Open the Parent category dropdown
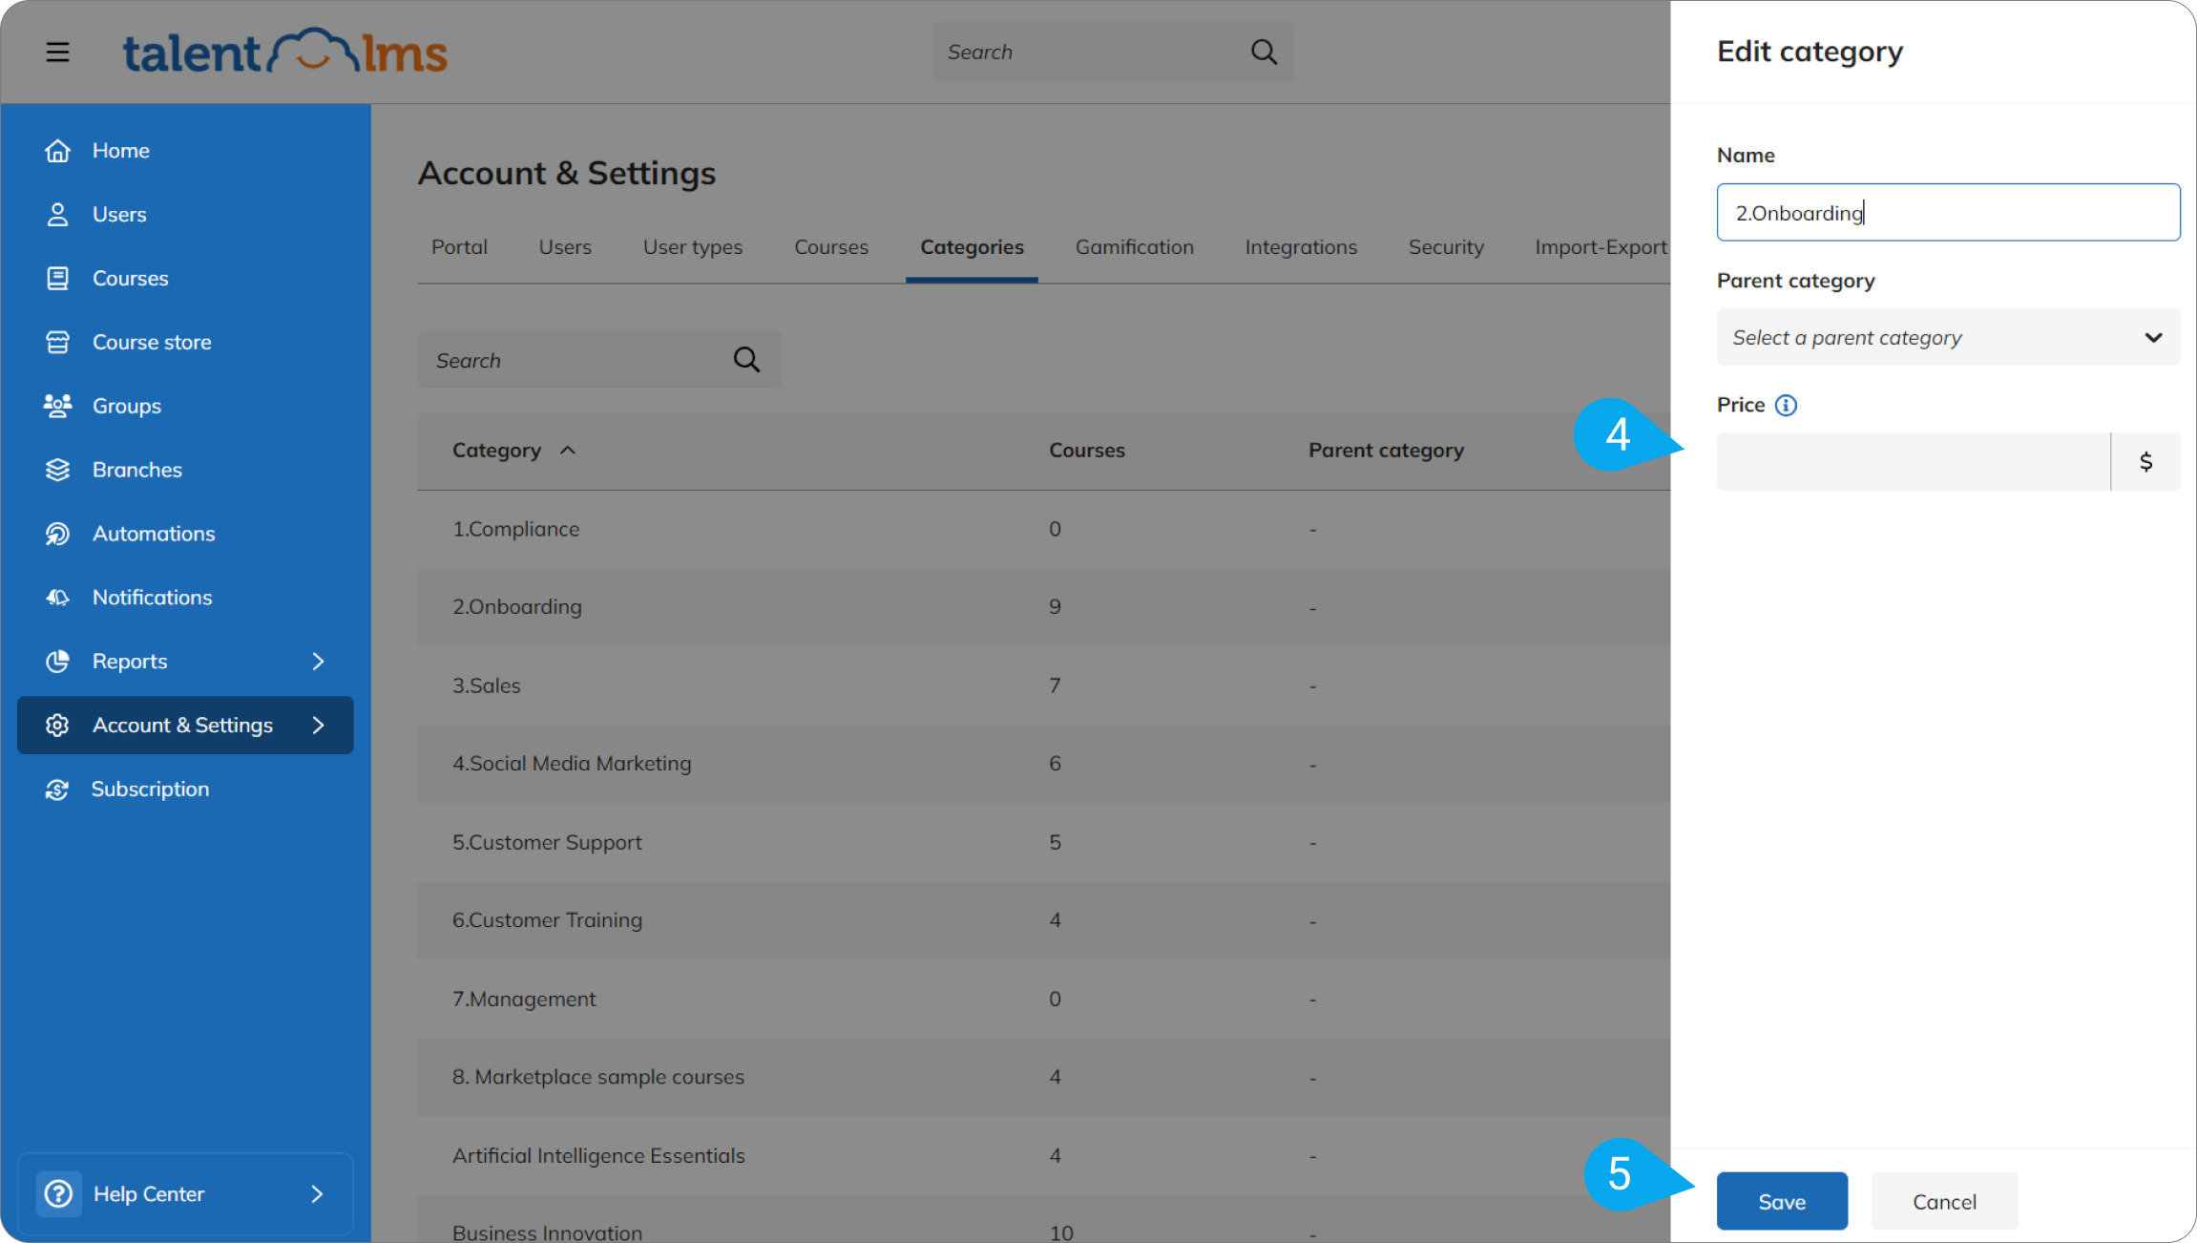This screenshot has height=1243, width=2197. coord(1948,337)
